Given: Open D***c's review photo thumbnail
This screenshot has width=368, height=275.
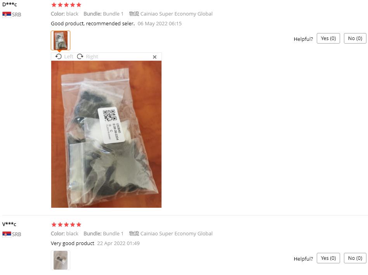Looking at the screenshot, I should (x=61, y=40).
